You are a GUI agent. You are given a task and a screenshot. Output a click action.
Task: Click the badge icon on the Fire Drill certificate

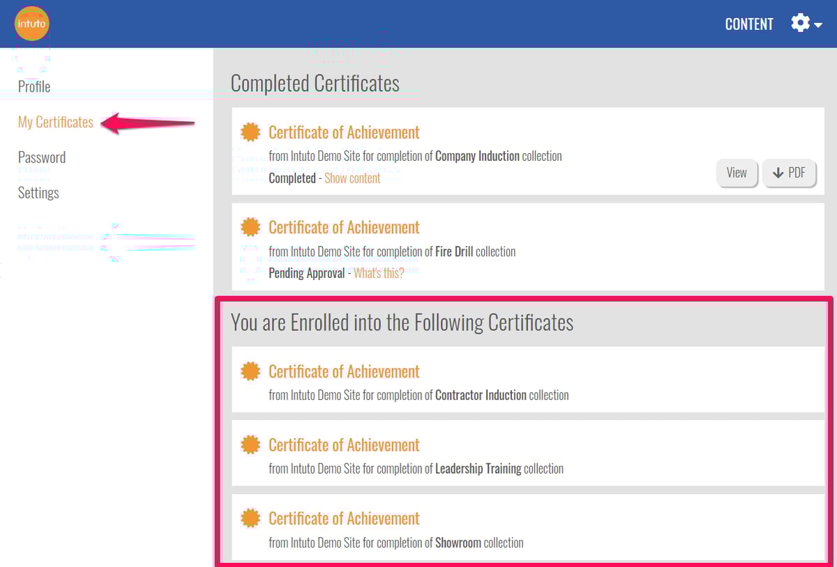pyautogui.click(x=250, y=226)
